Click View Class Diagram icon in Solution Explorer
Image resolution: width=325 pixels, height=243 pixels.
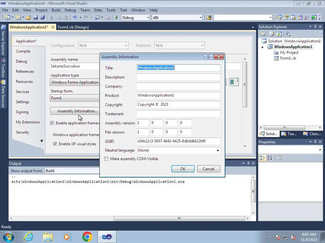[x=288, y=34]
